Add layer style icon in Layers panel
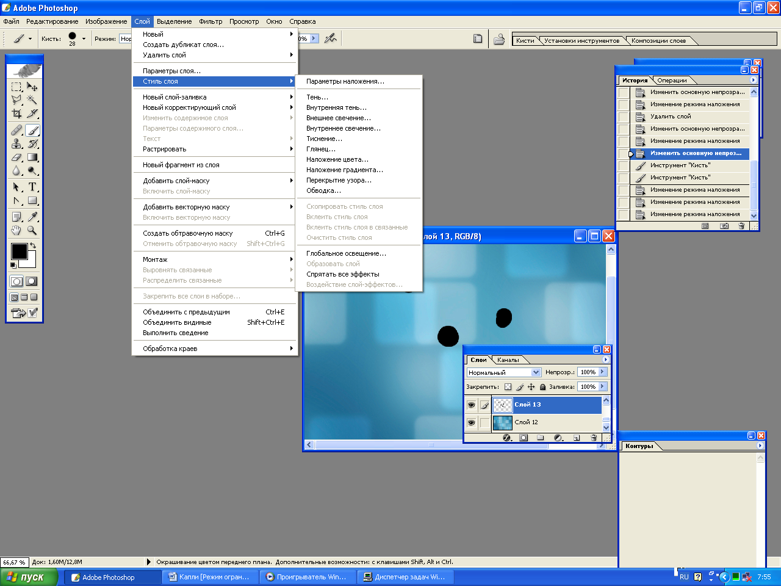This screenshot has width=781, height=586. (x=506, y=438)
